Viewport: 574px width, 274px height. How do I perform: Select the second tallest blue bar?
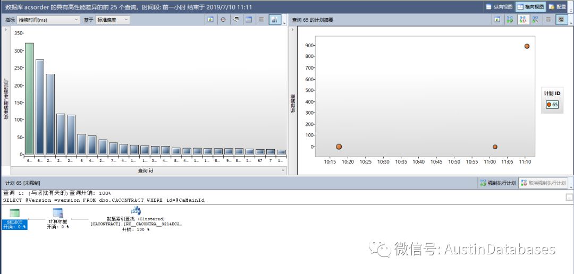tap(39, 107)
